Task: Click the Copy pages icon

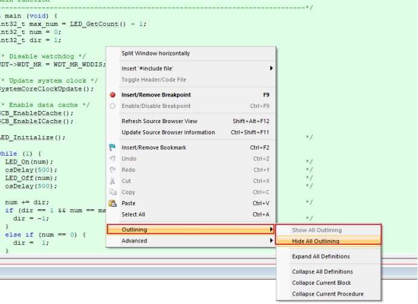Action: 112,192
